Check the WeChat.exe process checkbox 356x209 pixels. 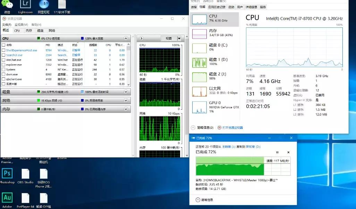tap(3, 60)
